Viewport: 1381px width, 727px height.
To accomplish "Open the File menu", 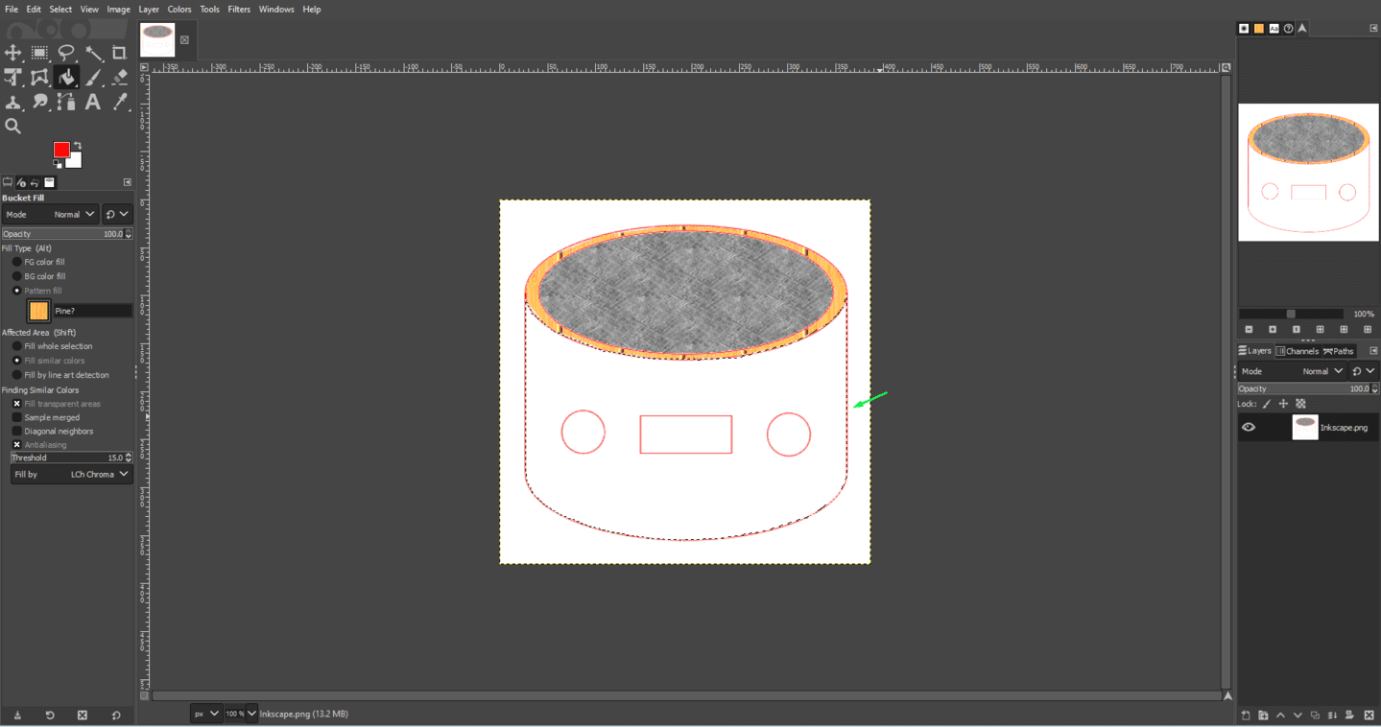I will coord(12,9).
